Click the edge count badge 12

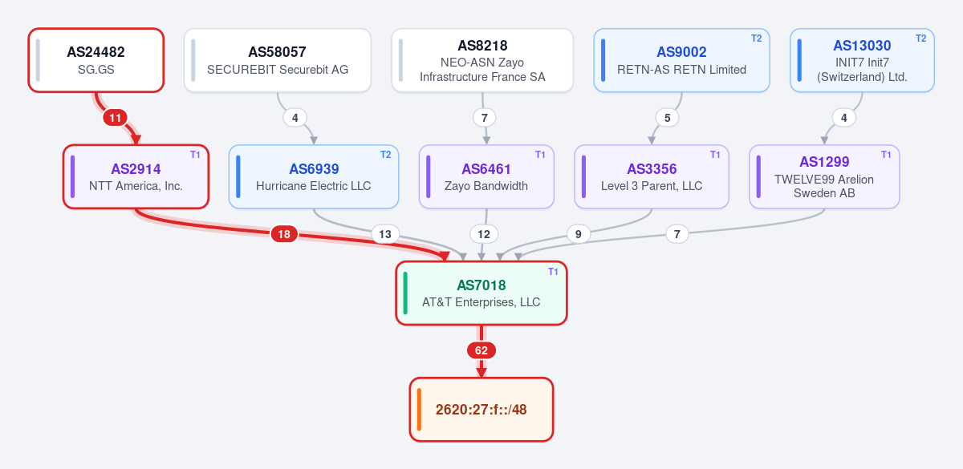(484, 234)
